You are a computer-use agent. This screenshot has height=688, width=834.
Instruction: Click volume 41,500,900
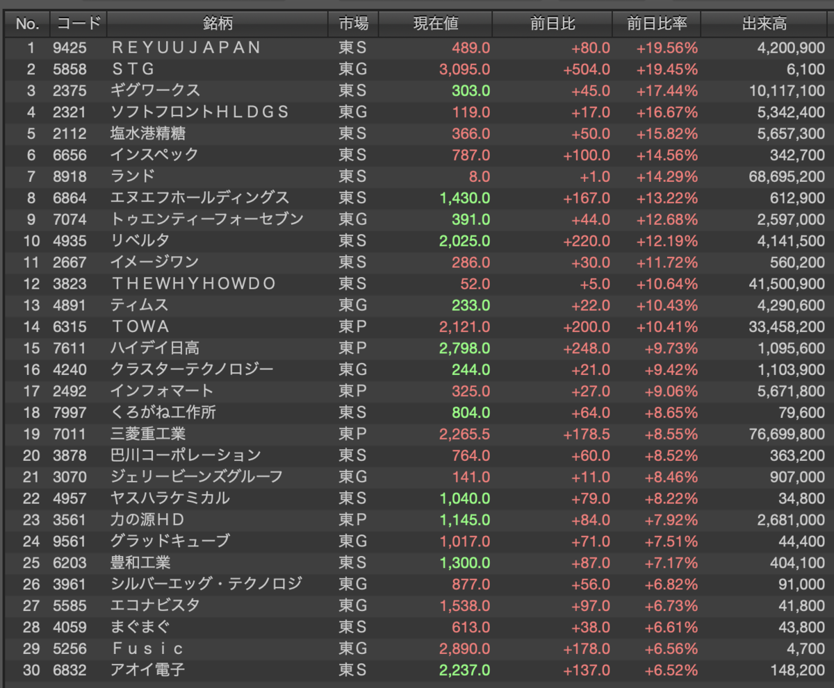click(x=787, y=284)
